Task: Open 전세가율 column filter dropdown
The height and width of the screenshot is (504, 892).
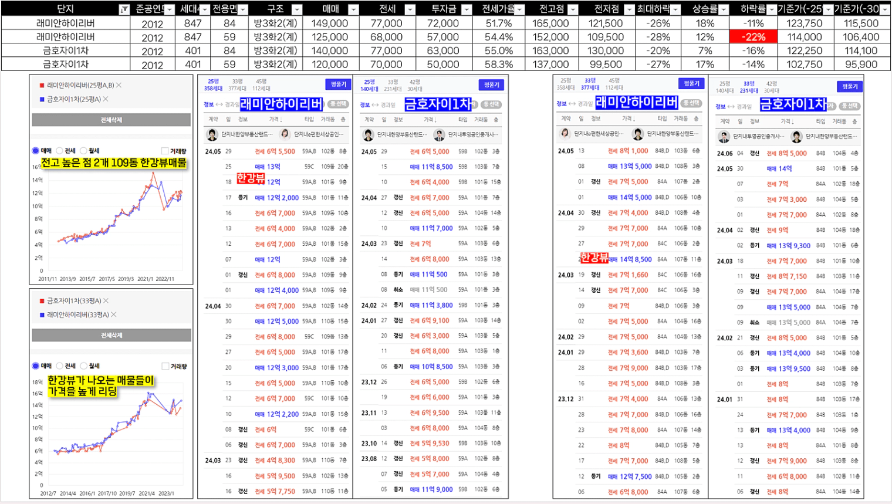Action: (x=519, y=9)
